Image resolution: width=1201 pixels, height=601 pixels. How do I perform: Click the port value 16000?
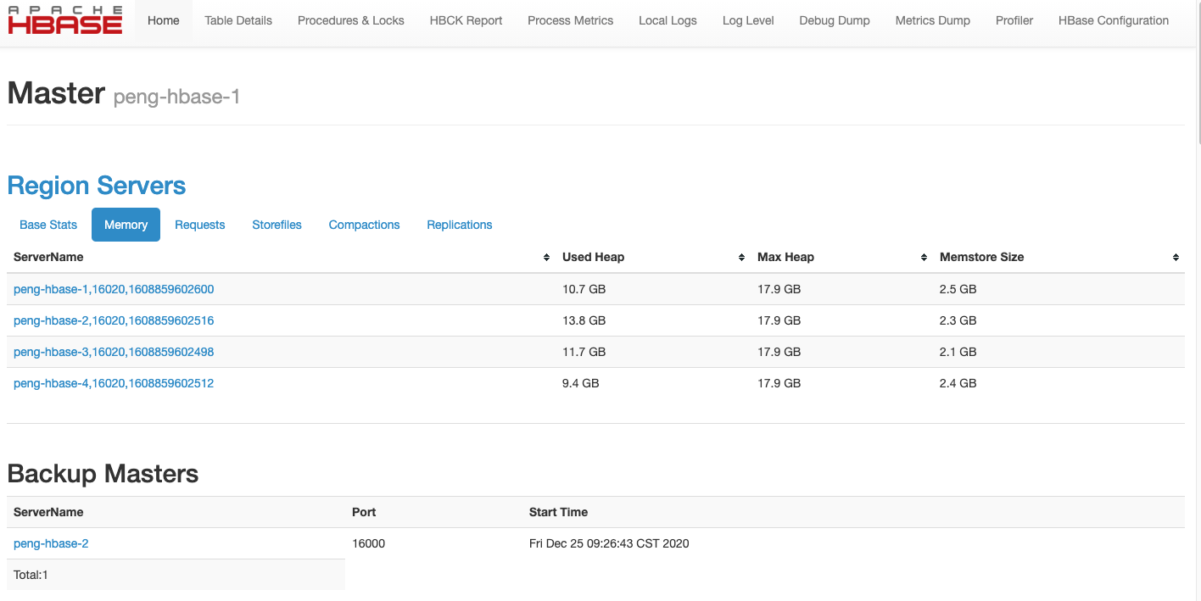(x=368, y=543)
